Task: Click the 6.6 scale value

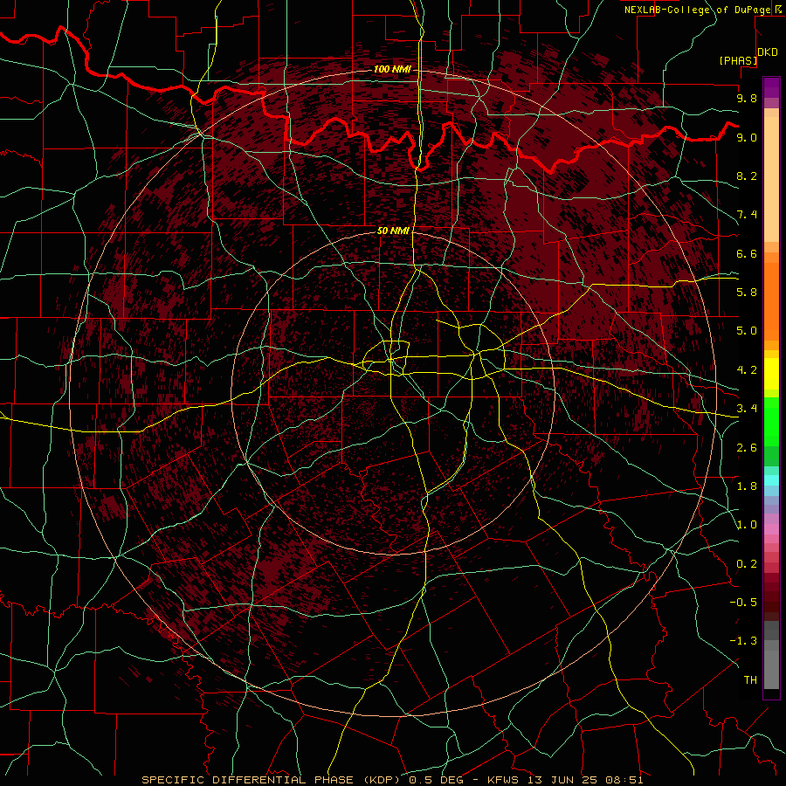Action: coord(747,253)
